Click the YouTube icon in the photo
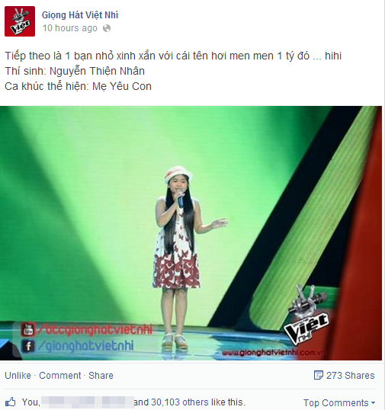The width and height of the screenshot is (385, 410). [28, 330]
